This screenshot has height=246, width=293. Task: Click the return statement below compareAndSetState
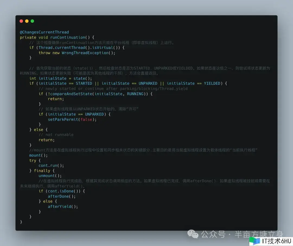pos(56,99)
